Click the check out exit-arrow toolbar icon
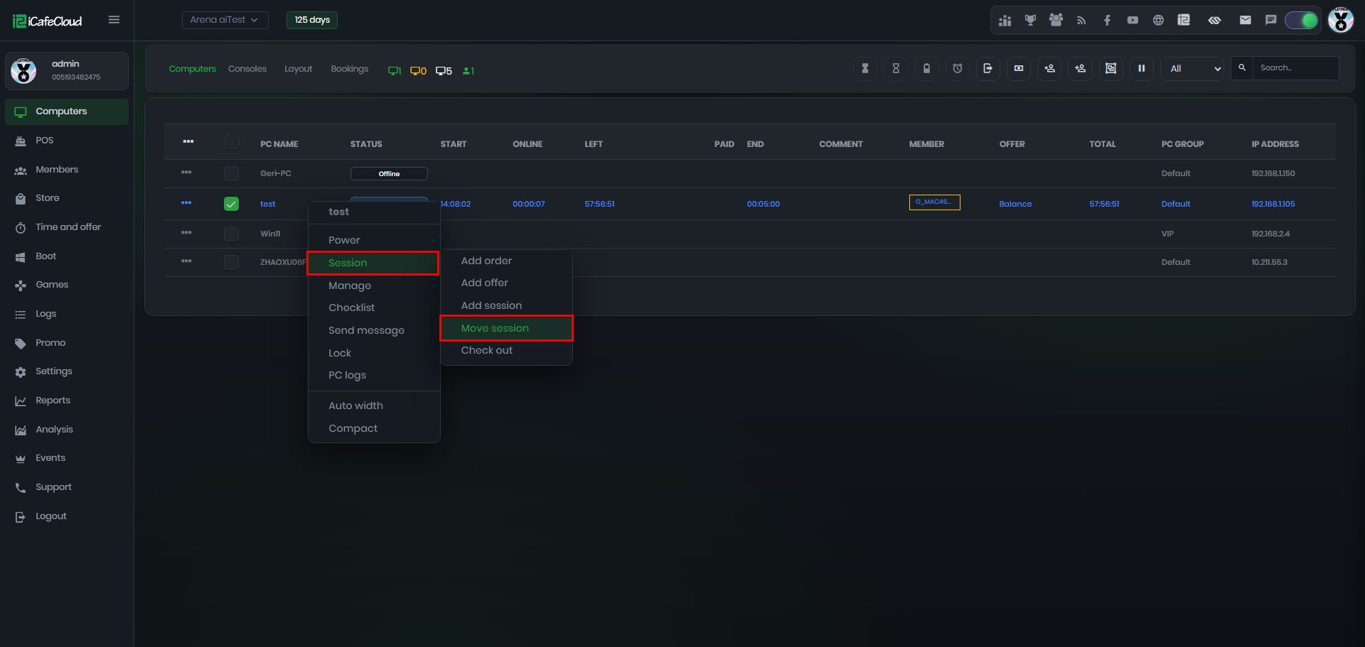This screenshot has height=647, width=1365. click(988, 69)
